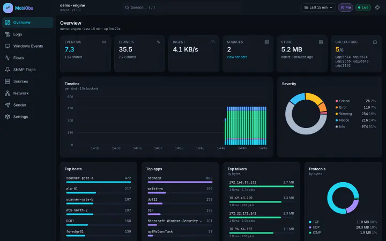
Task: Select talker 10.96.64.182
Action: pyautogui.click(x=262, y=232)
